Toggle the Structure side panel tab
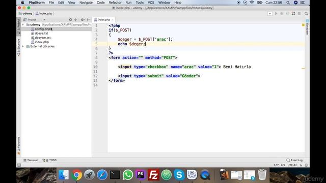 19,47
